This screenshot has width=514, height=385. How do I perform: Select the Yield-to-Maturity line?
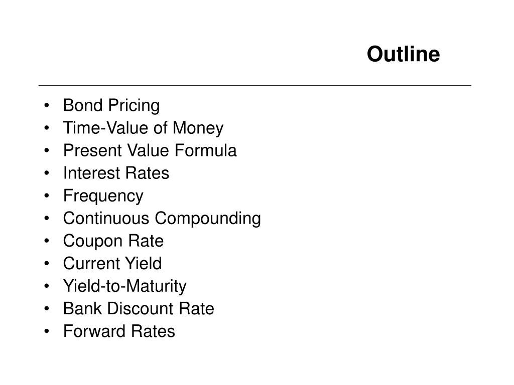pos(125,286)
